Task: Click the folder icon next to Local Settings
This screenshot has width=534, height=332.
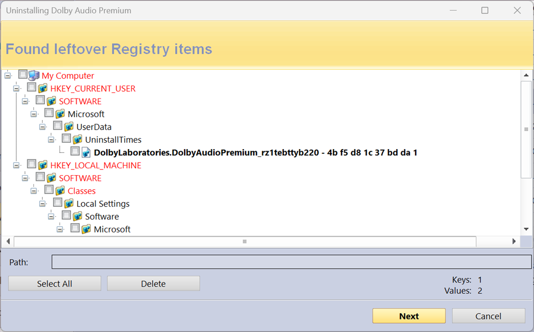Action: (x=68, y=204)
